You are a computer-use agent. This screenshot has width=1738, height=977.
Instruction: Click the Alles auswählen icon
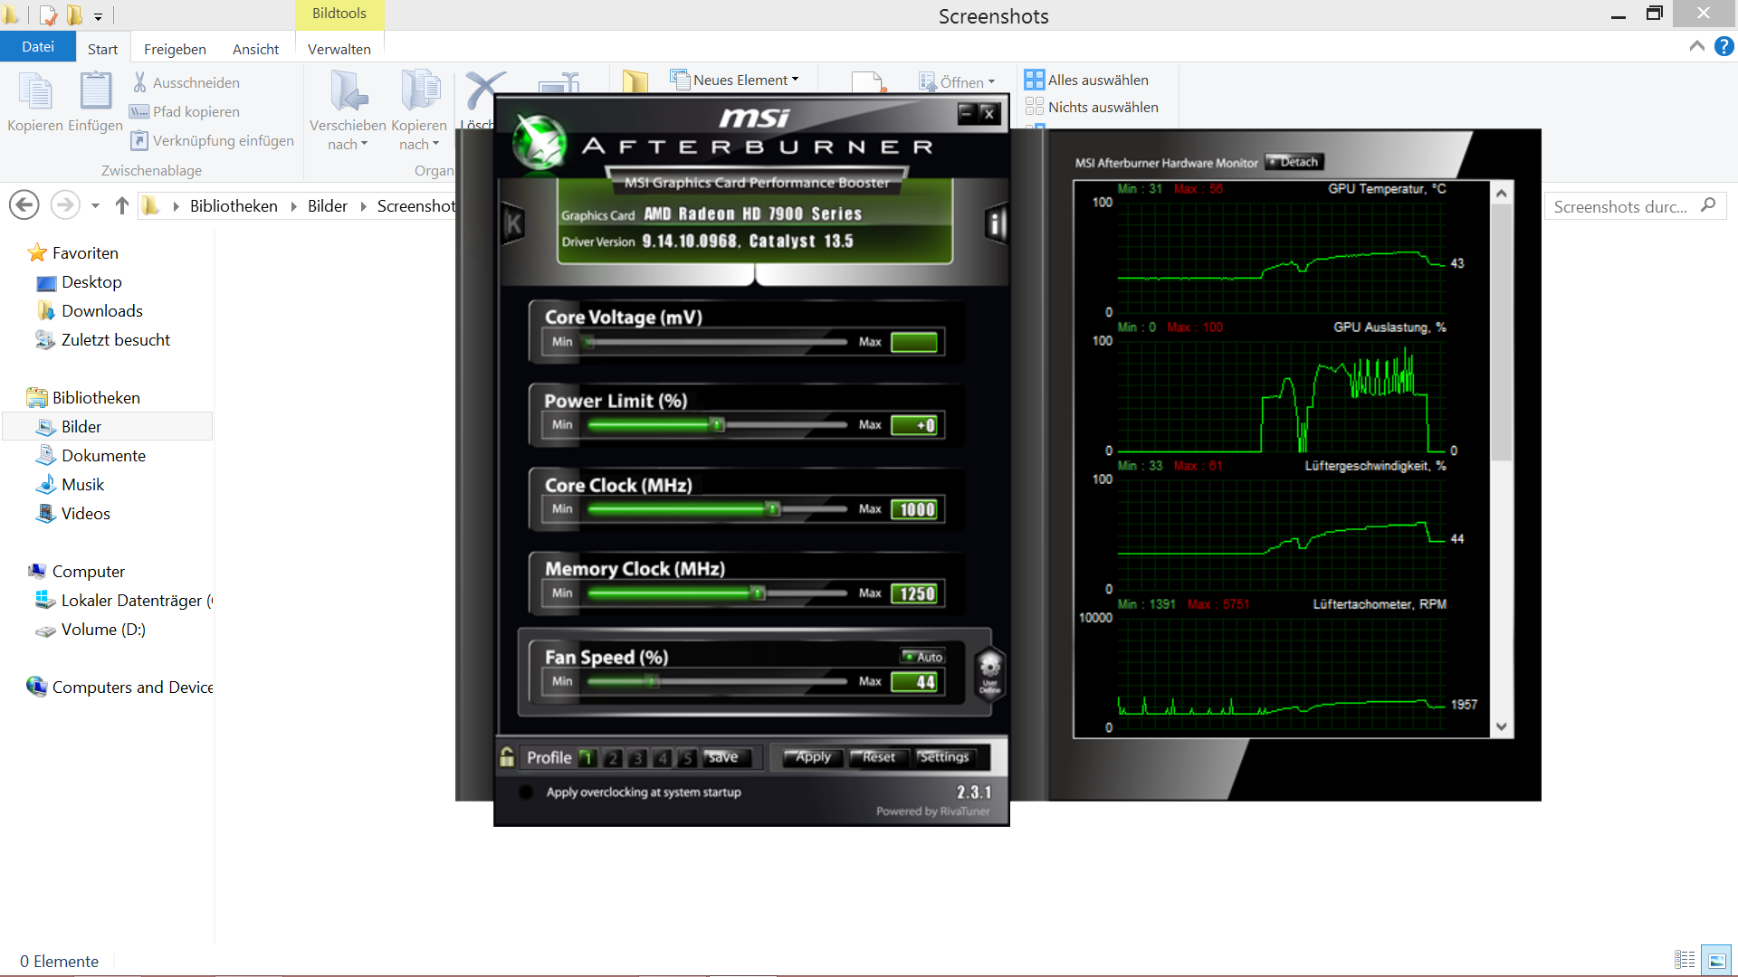tap(1034, 80)
